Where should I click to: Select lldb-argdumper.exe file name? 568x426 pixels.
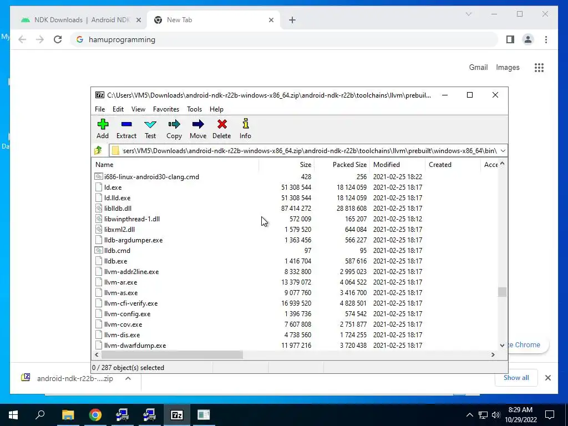pos(133,240)
